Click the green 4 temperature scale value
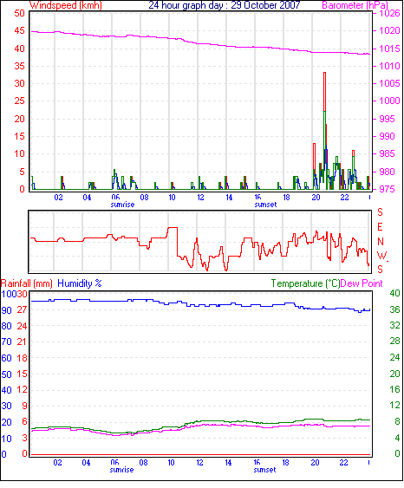The image size is (404, 488). click(x=397, y=438)
